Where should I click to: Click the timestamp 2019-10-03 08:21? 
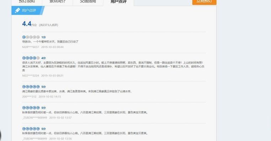52,75
